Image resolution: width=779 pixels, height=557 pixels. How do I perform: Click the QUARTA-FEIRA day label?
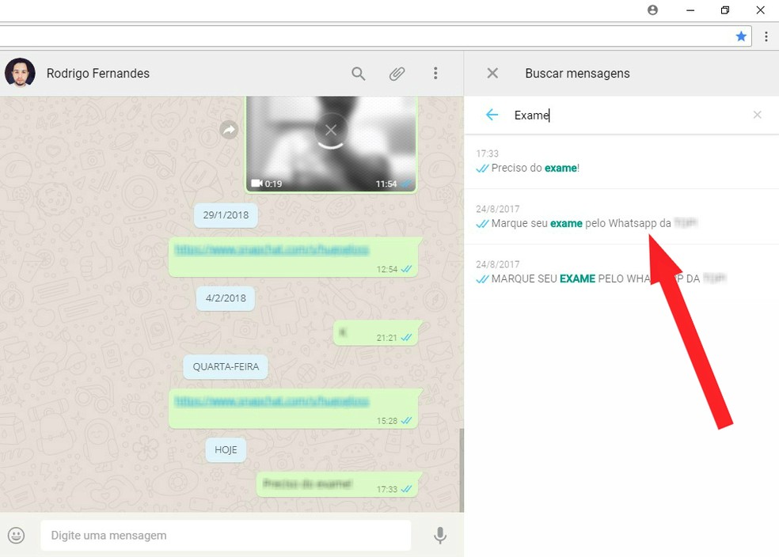click(x=226, y=367)
